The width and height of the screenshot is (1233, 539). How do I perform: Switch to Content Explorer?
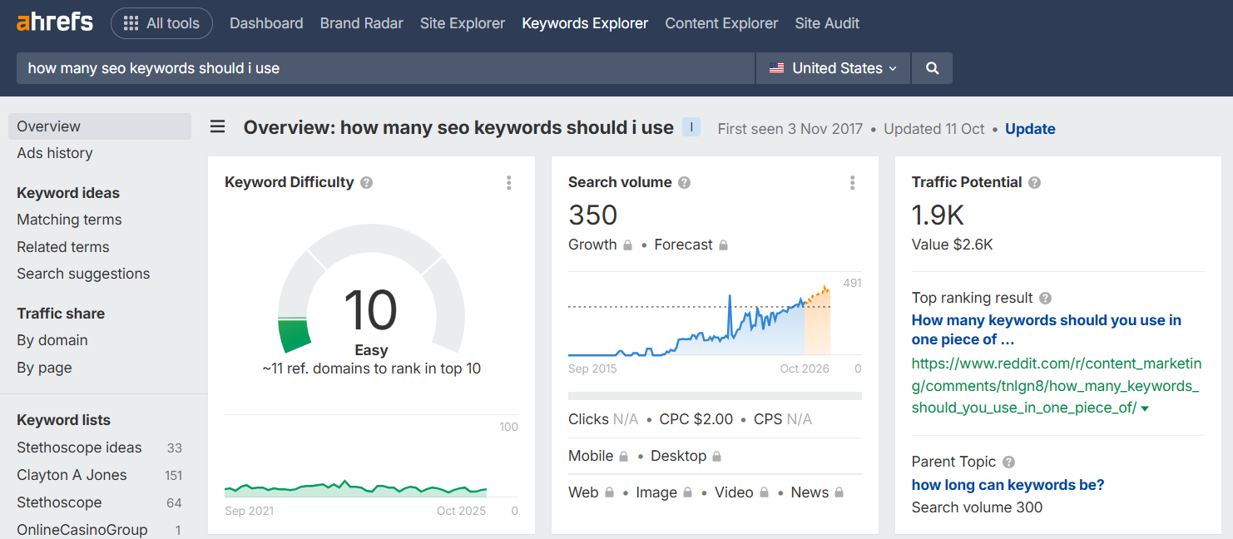[720, 22]
